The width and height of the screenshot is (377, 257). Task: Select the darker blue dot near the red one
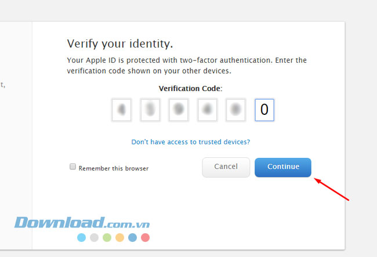coord(132,237)
